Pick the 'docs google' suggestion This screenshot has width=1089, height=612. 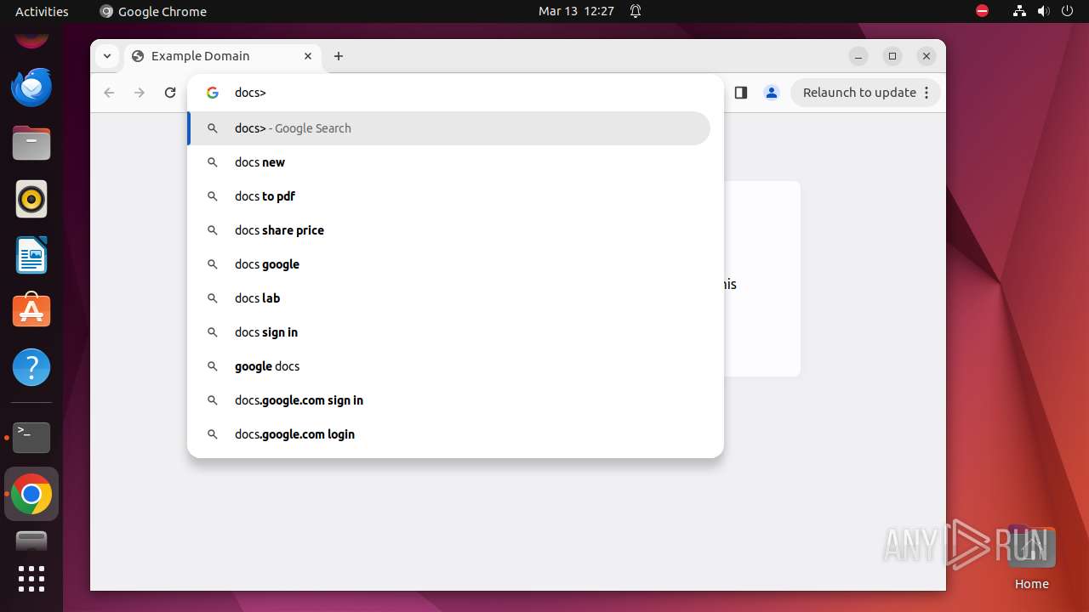pyautogui.click(x=449, y=264)
